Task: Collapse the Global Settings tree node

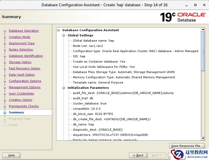Action: point(64,35)
